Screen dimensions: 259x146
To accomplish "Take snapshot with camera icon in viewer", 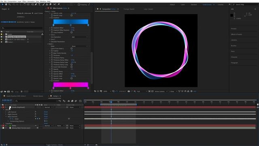I will coord(129,91).
